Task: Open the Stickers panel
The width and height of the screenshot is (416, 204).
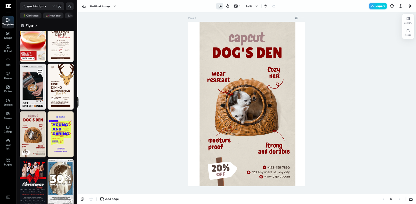Action: 8,102
